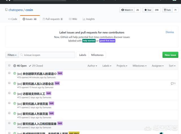
Task: Click the open-issue icon on issue #76
Action: tap(15, 73)
